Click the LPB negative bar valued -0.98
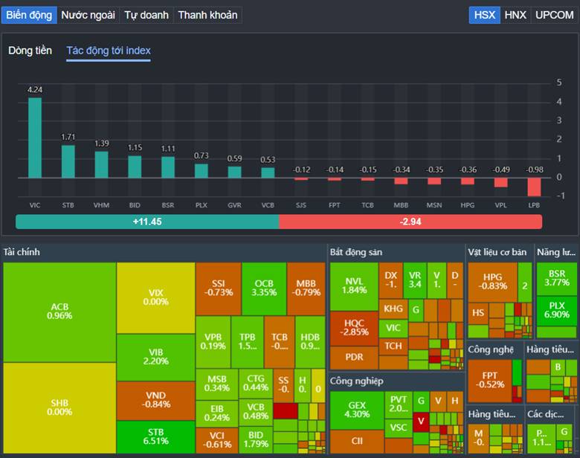 [534, 187]
